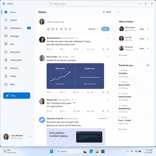
Task: Share Morgan Hale's post
Action: [x=108, y=111]
